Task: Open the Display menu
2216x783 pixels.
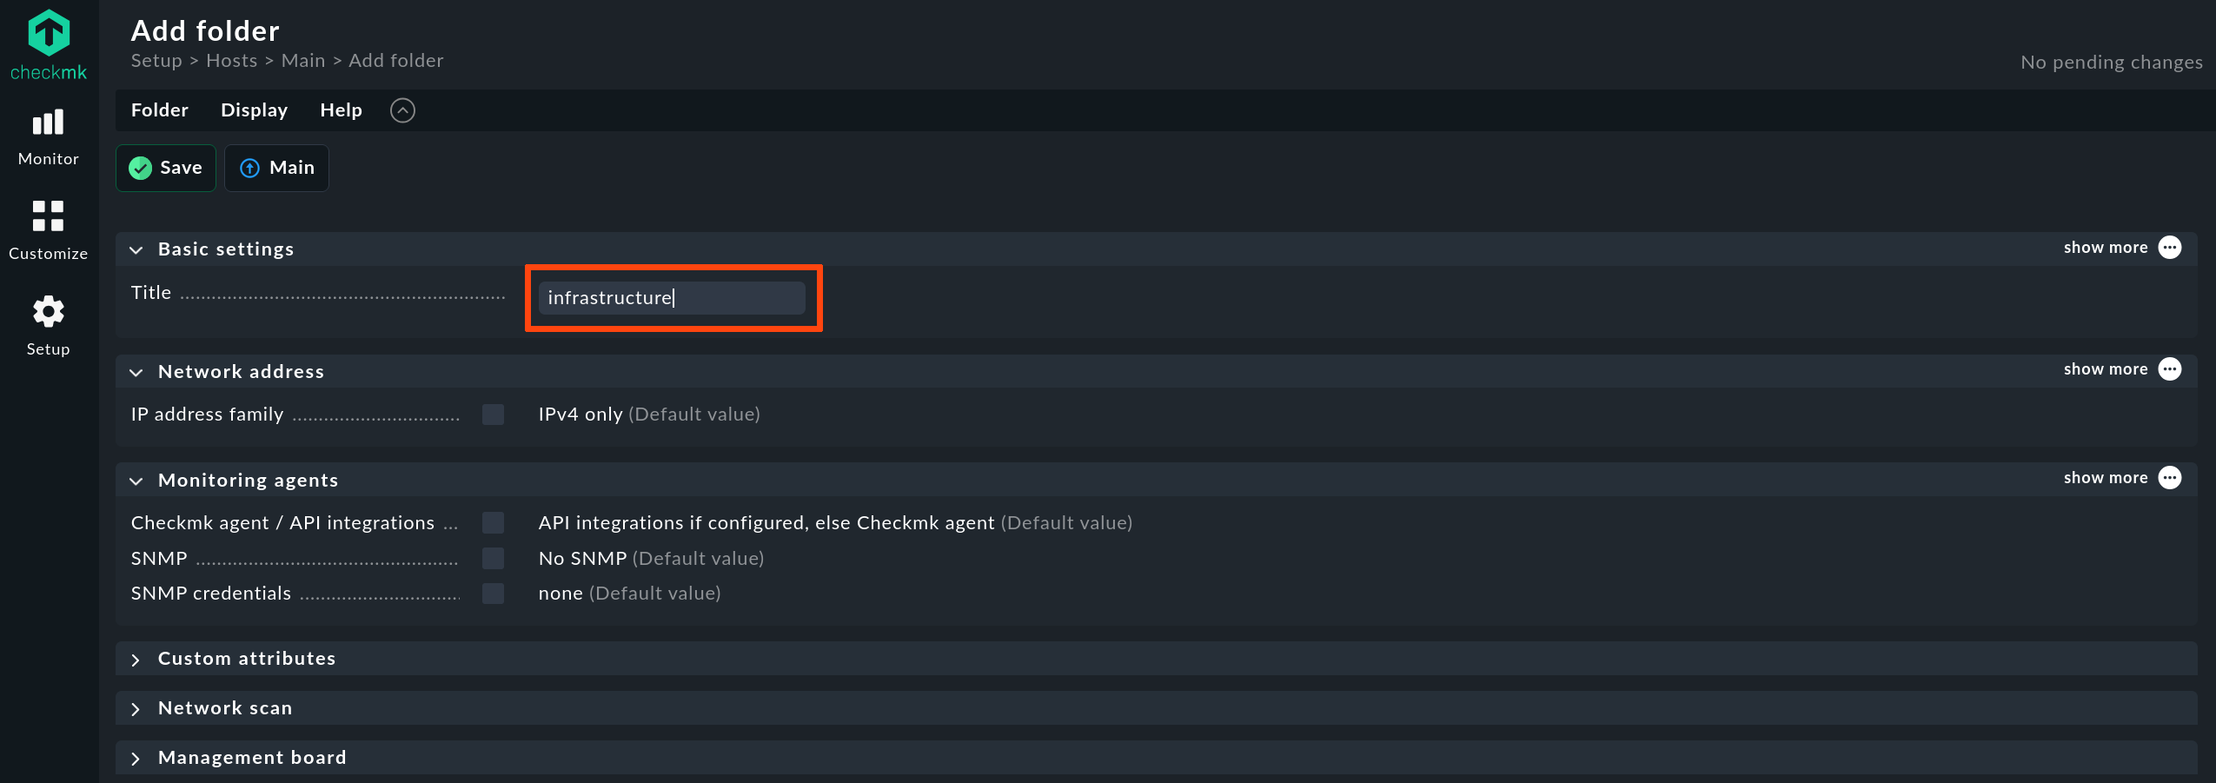Action: [254, 110]
